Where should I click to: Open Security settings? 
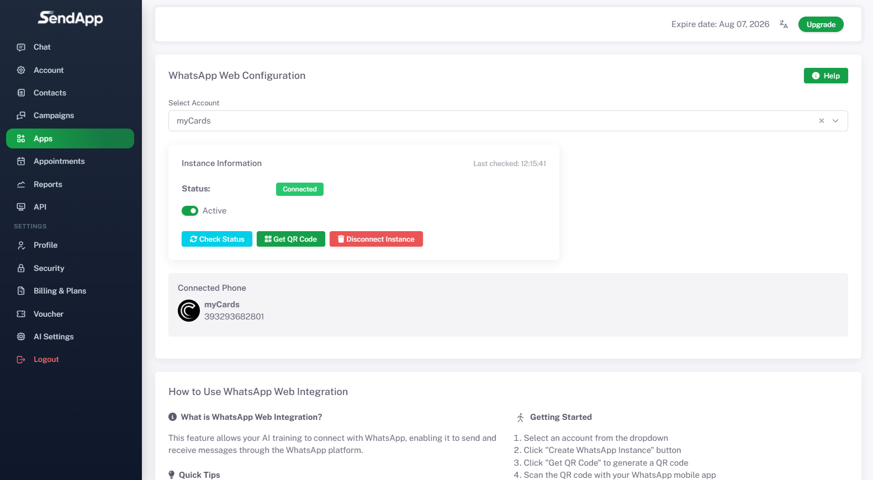pyautogui.click(x=70, y=268)
